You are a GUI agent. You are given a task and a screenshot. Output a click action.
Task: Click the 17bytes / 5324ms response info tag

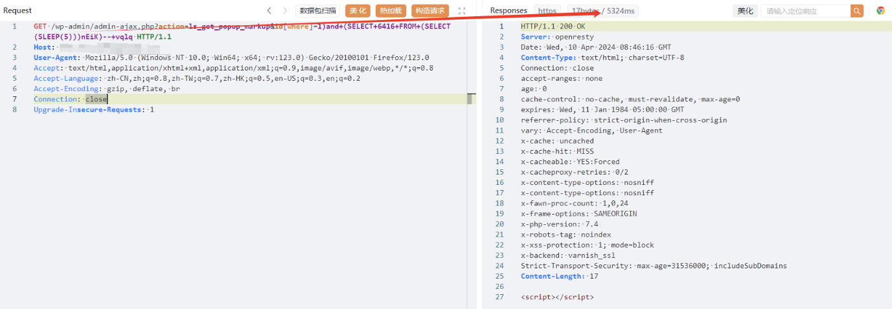[602, 11]
